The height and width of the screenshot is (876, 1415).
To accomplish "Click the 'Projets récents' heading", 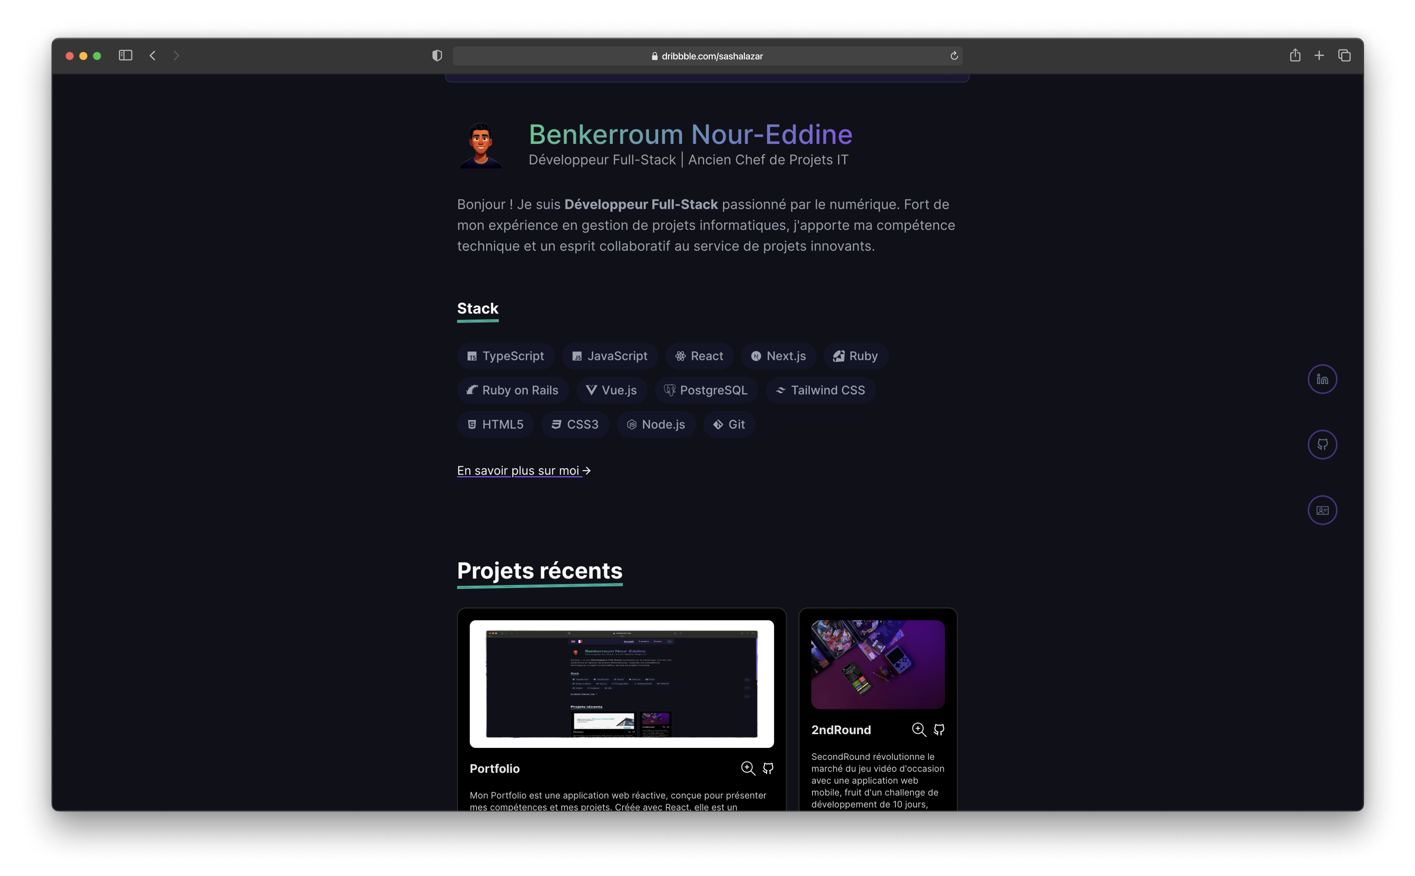I will coord(540,571).
